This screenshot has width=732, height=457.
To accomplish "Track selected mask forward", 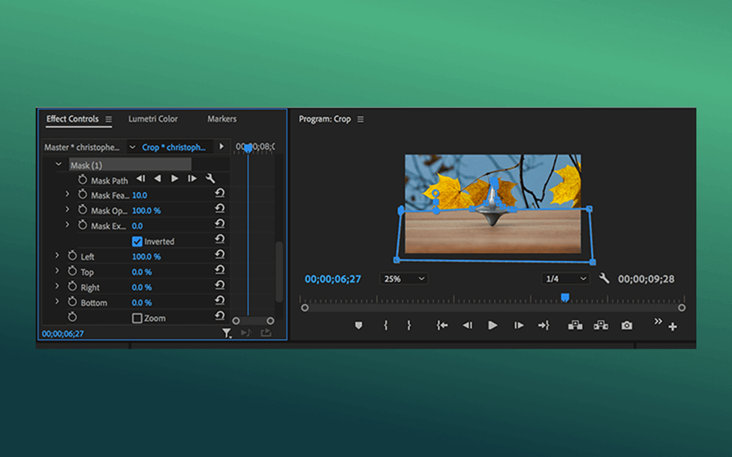I will point(175,179).
